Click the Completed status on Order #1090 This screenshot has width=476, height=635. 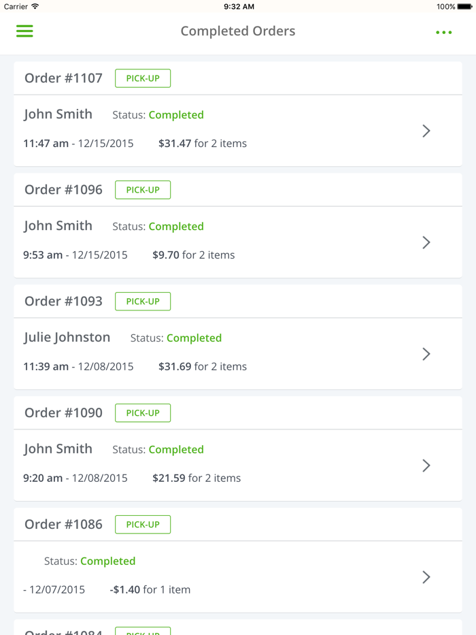(x=176, y=449)
